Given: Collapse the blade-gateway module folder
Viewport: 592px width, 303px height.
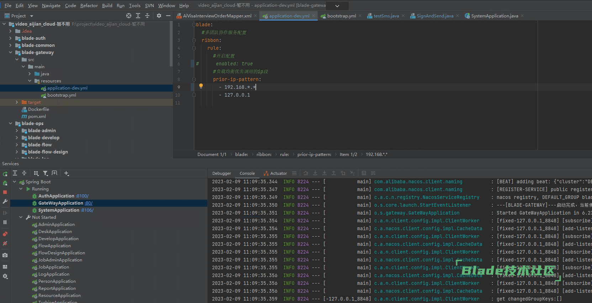Looking at the screenshot, I should (x=10, y=52).
